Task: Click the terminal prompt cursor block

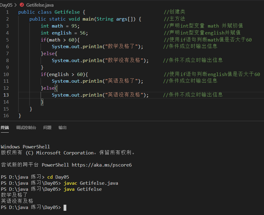Action: point(65,208)
